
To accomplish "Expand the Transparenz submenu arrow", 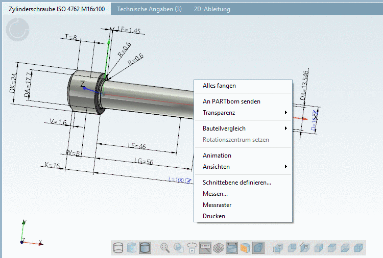I will tap(286, 112).
